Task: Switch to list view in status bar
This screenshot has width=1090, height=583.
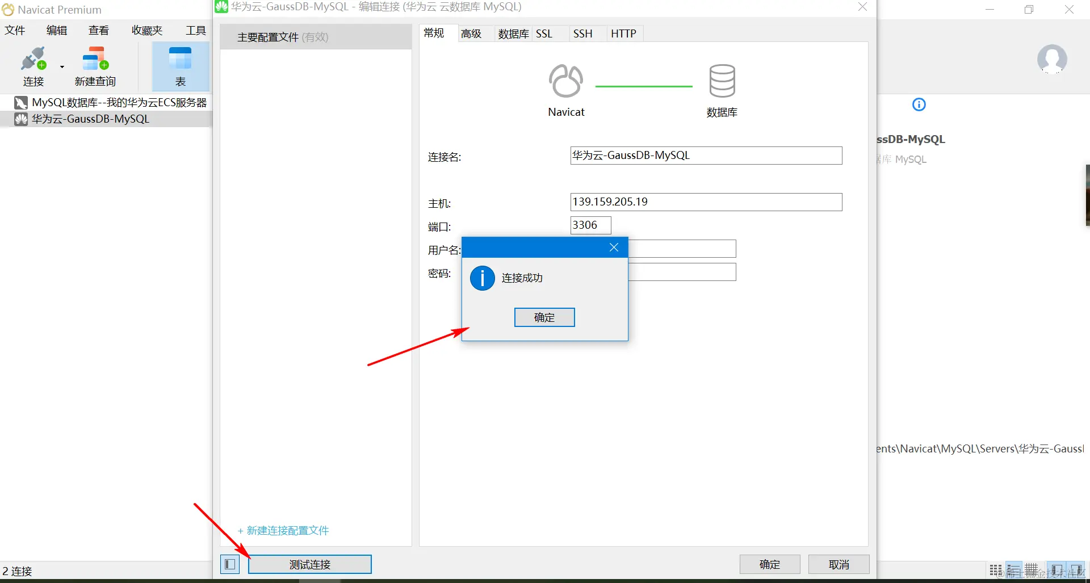Action: (x=1013, y=570)
